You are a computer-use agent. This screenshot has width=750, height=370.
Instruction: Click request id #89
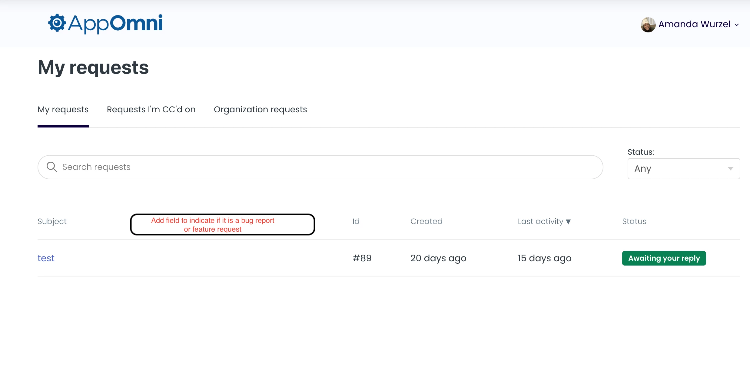[362, 258]
